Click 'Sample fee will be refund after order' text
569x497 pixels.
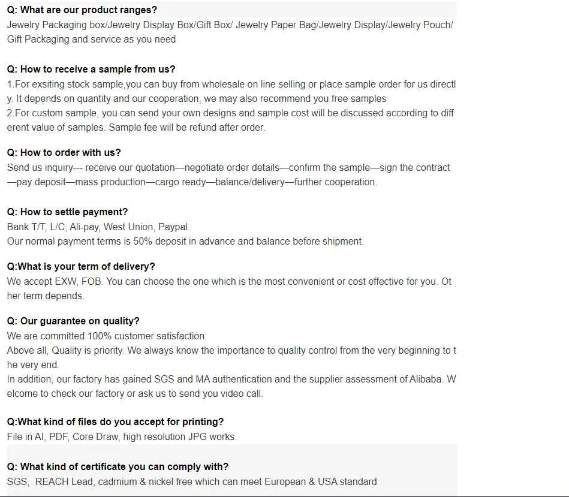click(186, 128)
